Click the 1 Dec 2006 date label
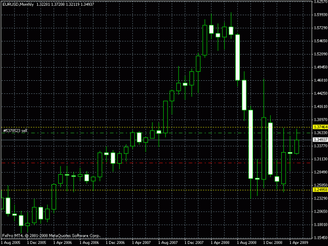The width and height of the screenshot is (328, 246). click(x=115, y=243)
